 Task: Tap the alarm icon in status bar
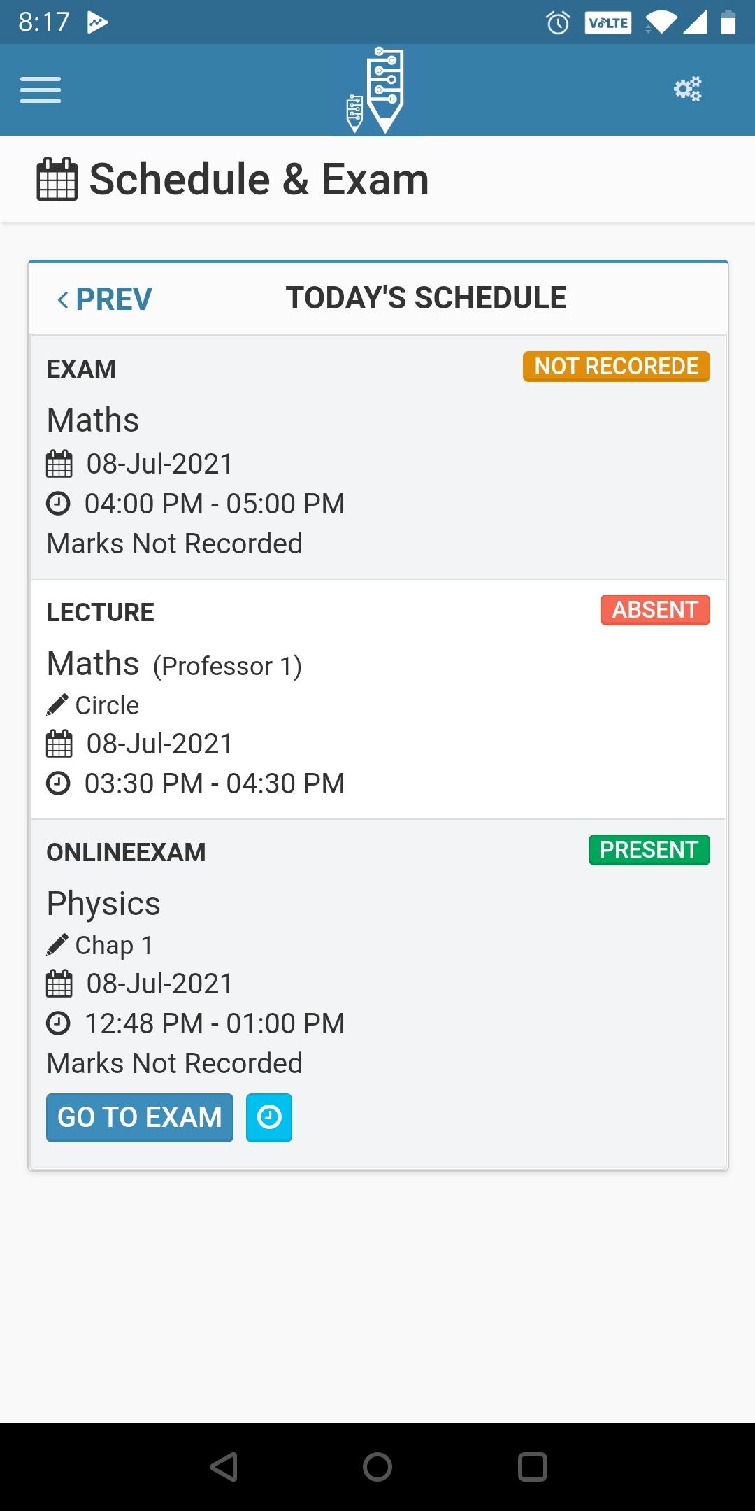coord(558,23)
